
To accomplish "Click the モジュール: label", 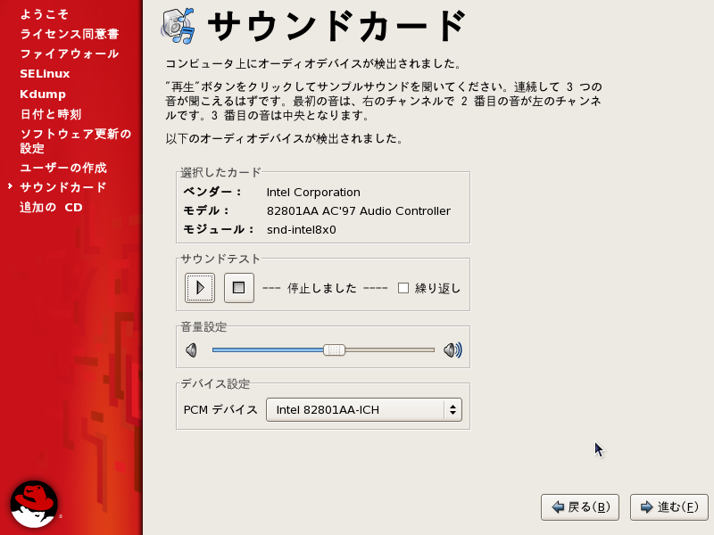I will pos(219,229).
